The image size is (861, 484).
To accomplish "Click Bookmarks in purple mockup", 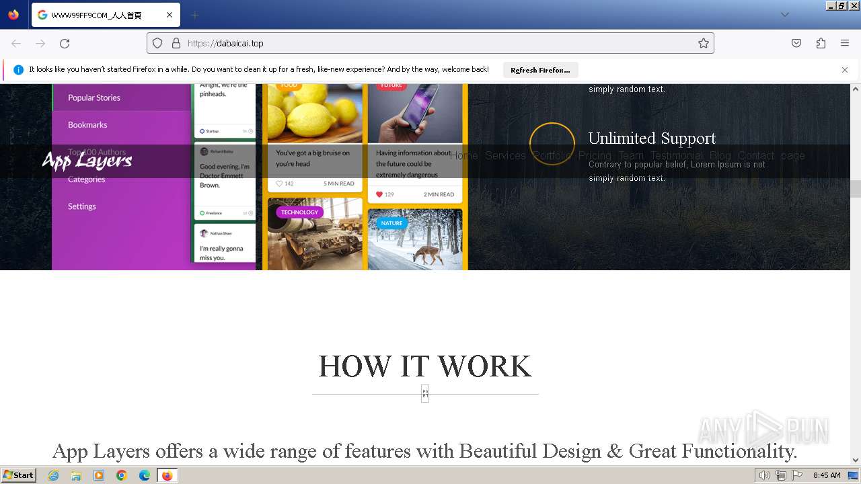I will [x=87, y=125].
